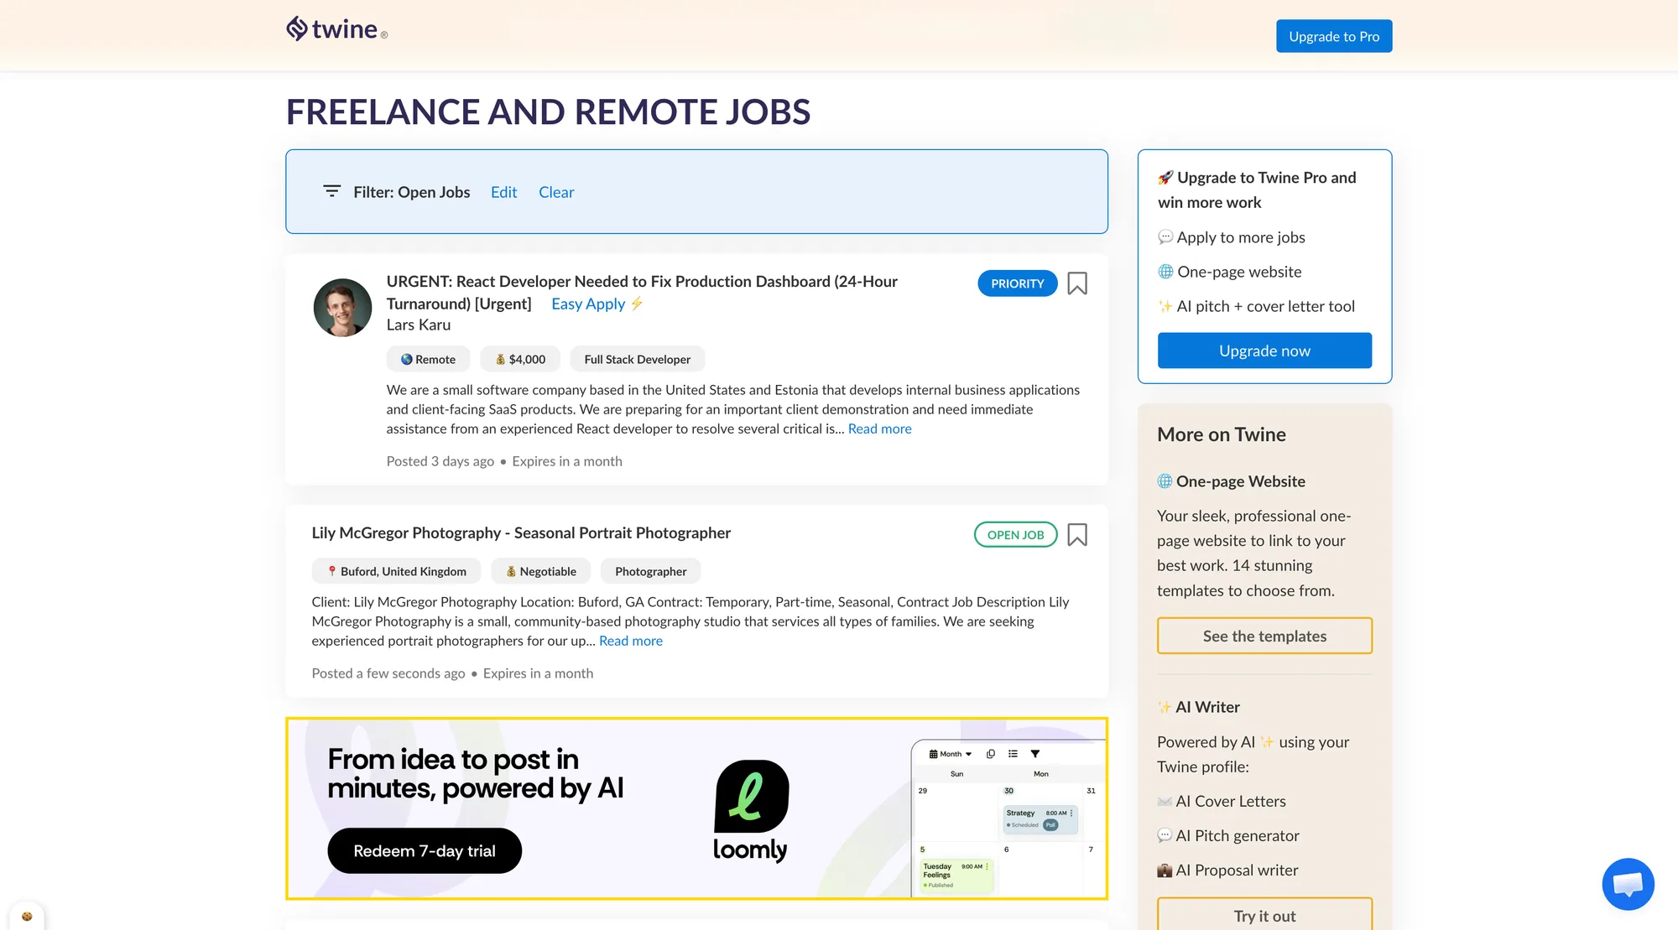Viewport: 1678px width, 930px height.
Task: Select the $4,000 budget tag
Action: pyautogui.click(x=520, y=359)
